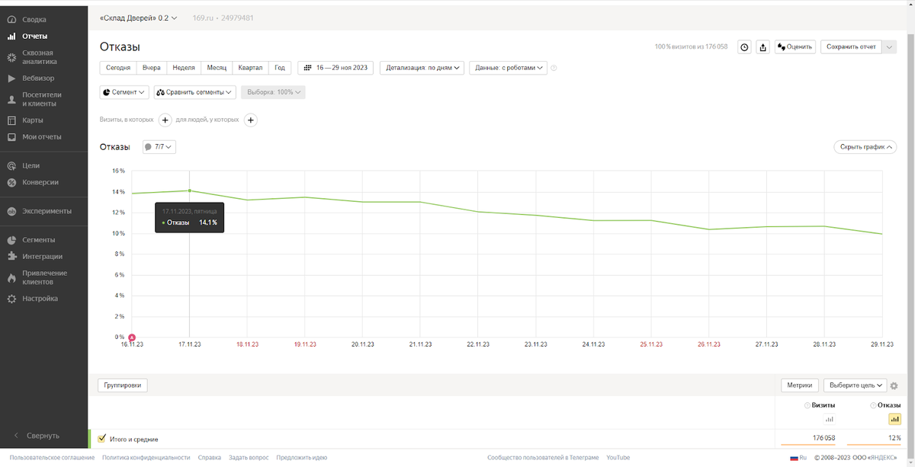Click the export share icon button
This screenshot has width=915, height=467.
pos(763,47)
